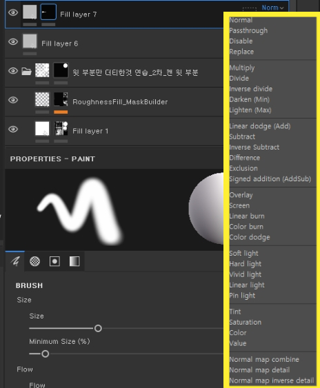Viewport: 320px width, 388px height.
Task: Select Fill layer 1 white content thumbnail
Action: (42, 129)
